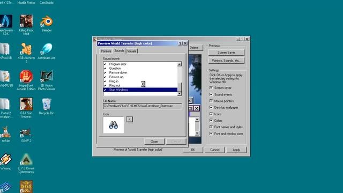Screen dimensions: 343x193
Task: Click the sound list scroll down arrow
Action: 180,94
